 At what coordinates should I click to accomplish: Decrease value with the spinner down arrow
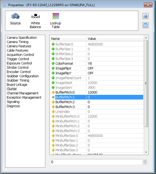tap(145, 163)
